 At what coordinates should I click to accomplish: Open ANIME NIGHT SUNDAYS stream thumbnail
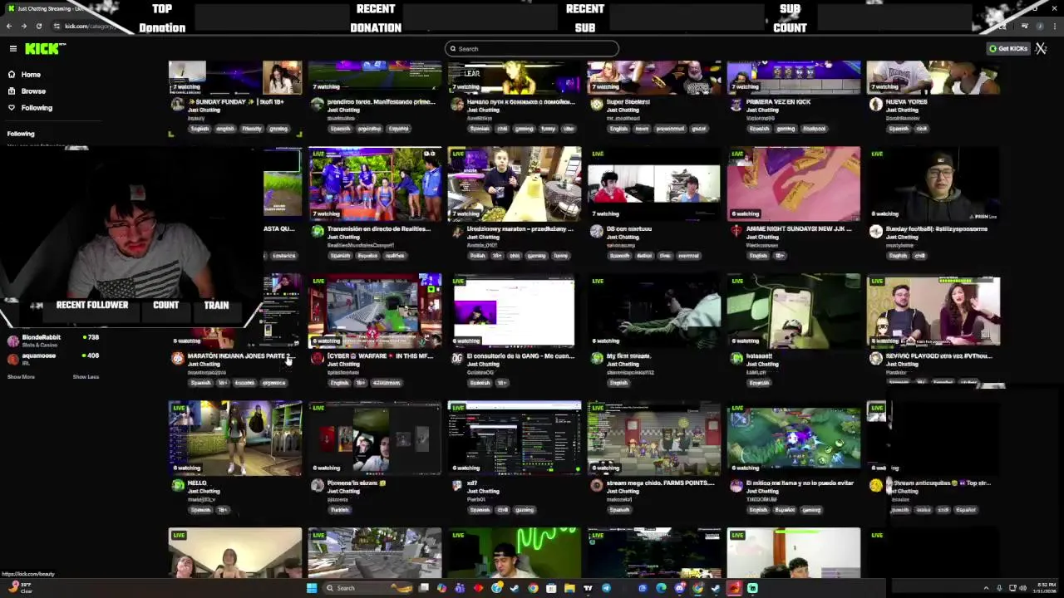tap(794, 184)
